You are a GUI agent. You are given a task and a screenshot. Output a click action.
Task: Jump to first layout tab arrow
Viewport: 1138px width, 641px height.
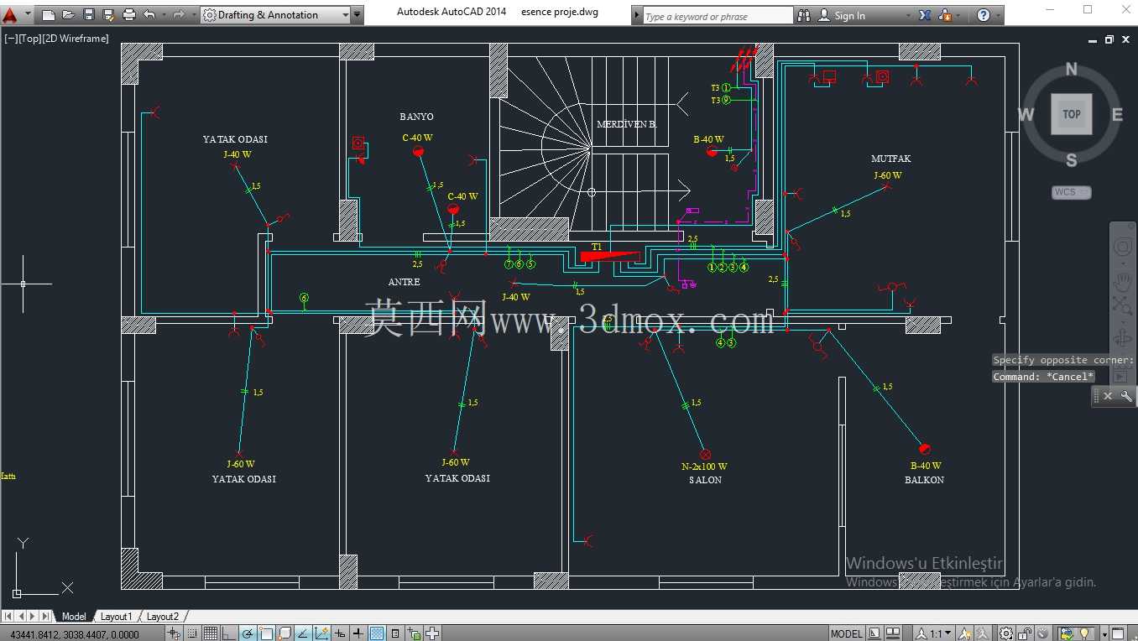(x=8, y=617)
